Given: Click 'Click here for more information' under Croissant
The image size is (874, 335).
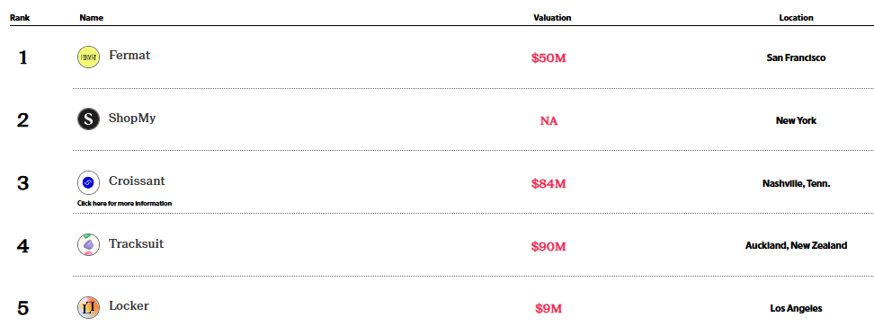Looking at the screenshot, I should tap(124, 204).
